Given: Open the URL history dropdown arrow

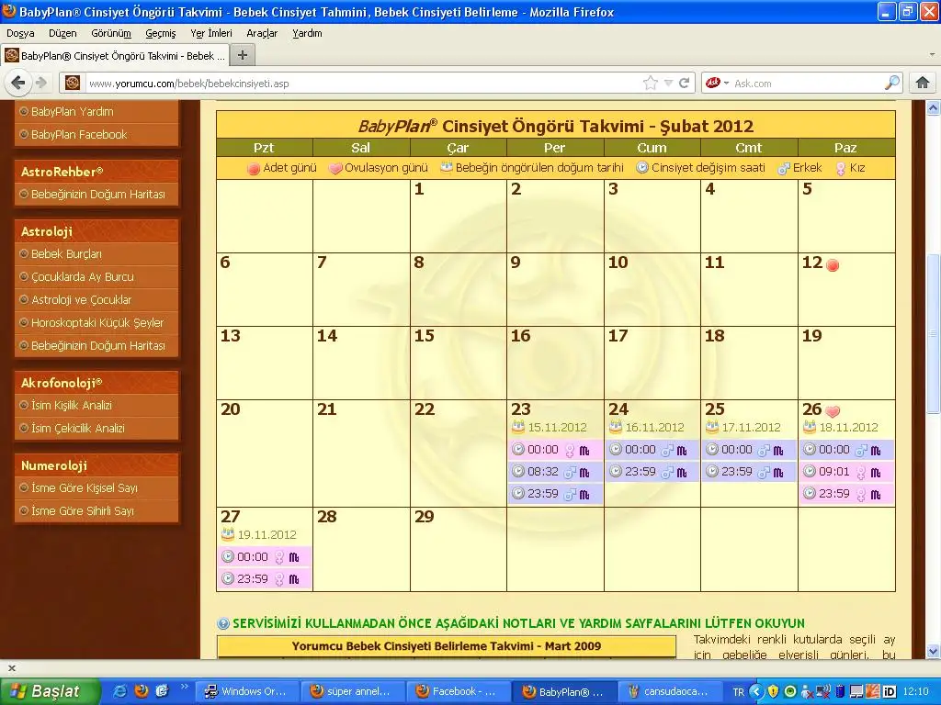Looking at the screenshot, I should click(668, 84).
